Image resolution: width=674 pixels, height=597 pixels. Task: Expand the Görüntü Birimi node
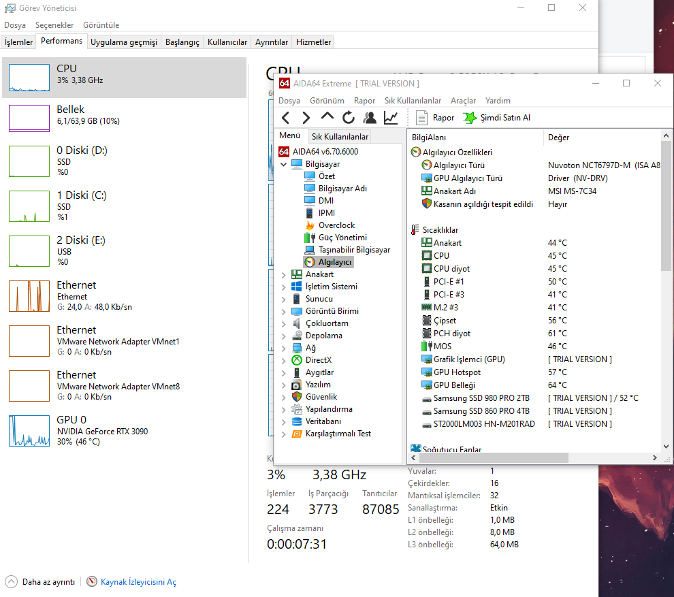click(283, 311)
